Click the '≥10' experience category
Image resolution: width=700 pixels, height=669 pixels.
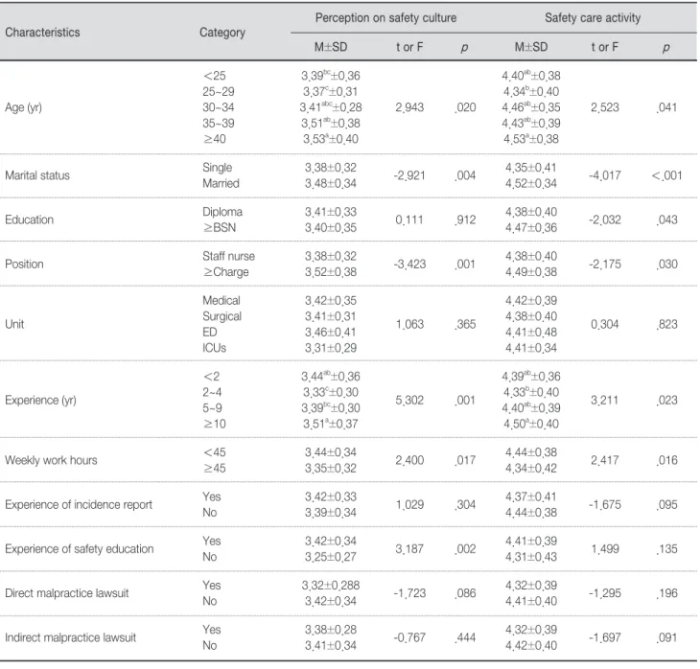tap(214, 424)
